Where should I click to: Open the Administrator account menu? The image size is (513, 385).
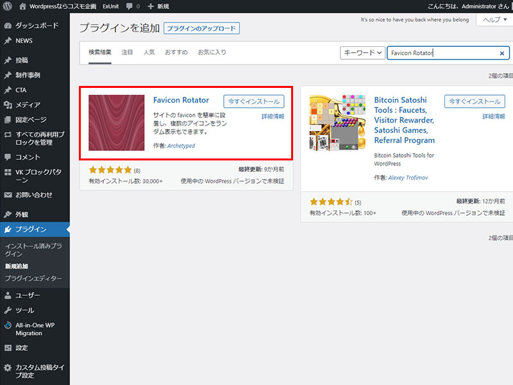click(x=468, y=6)
